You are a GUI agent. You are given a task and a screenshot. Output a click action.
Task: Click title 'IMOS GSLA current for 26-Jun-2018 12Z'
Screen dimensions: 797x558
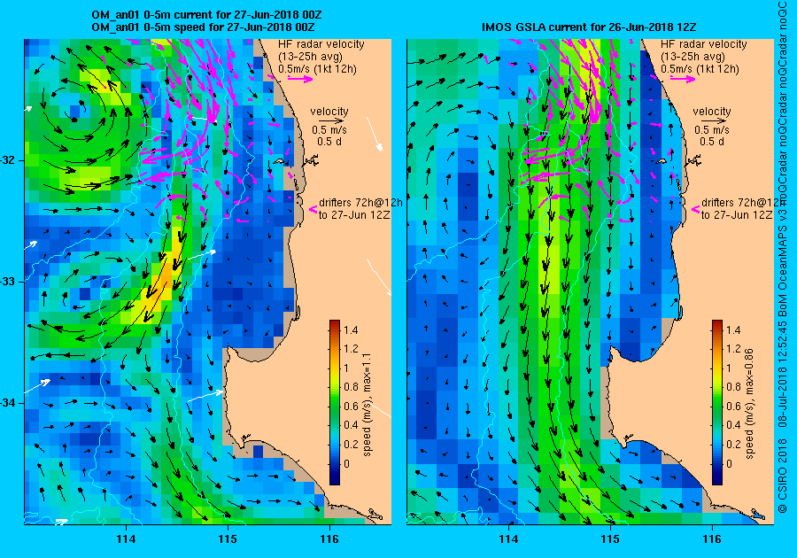click(589, 27)
